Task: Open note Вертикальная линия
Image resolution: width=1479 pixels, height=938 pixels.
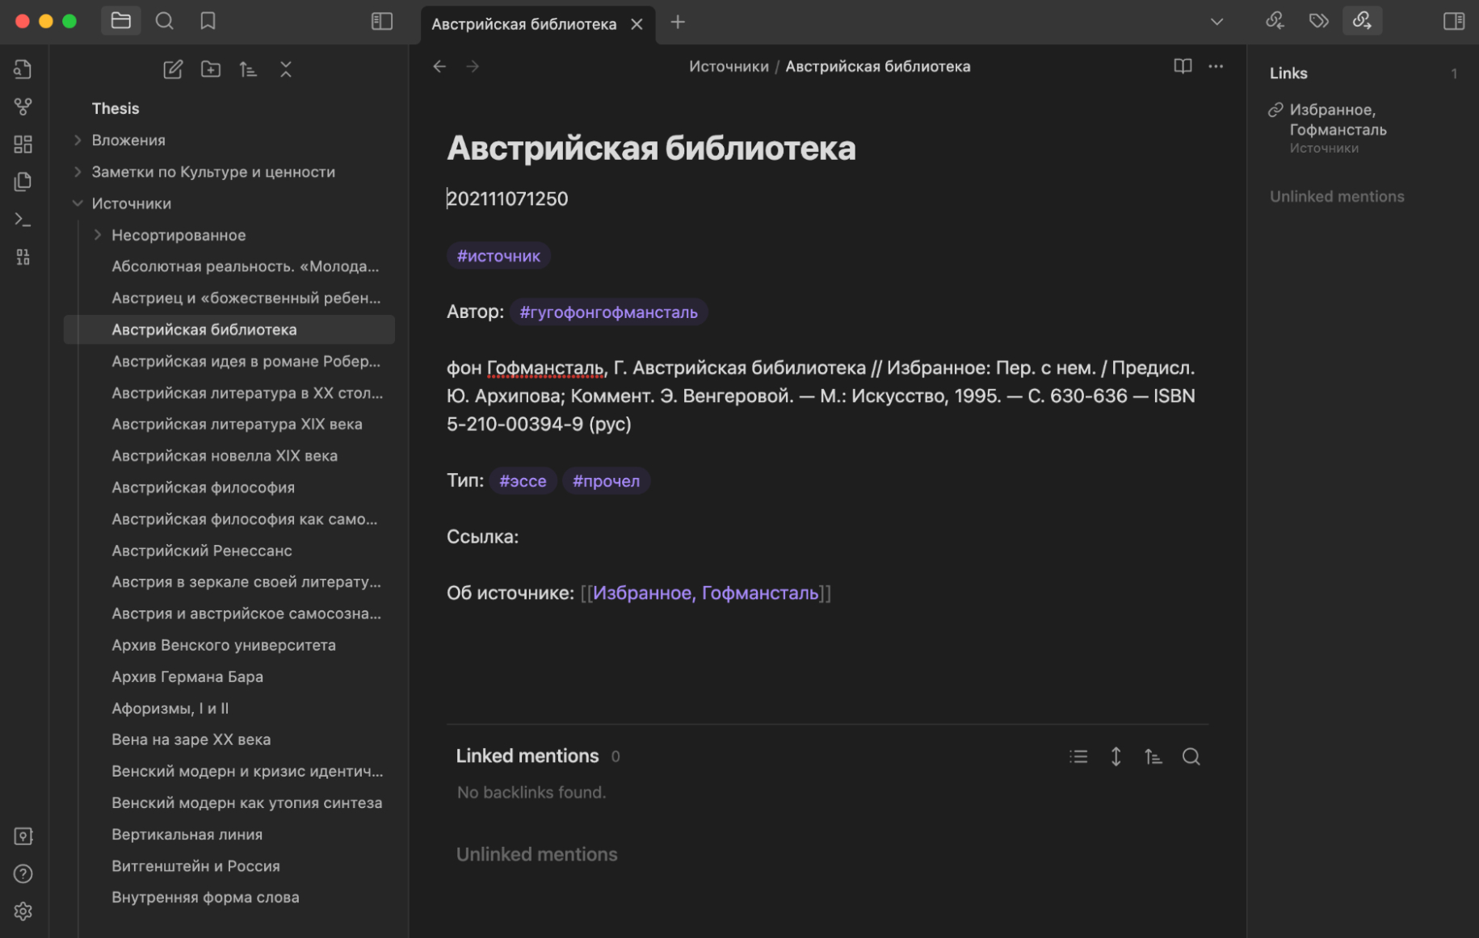Action: [187, 835]
